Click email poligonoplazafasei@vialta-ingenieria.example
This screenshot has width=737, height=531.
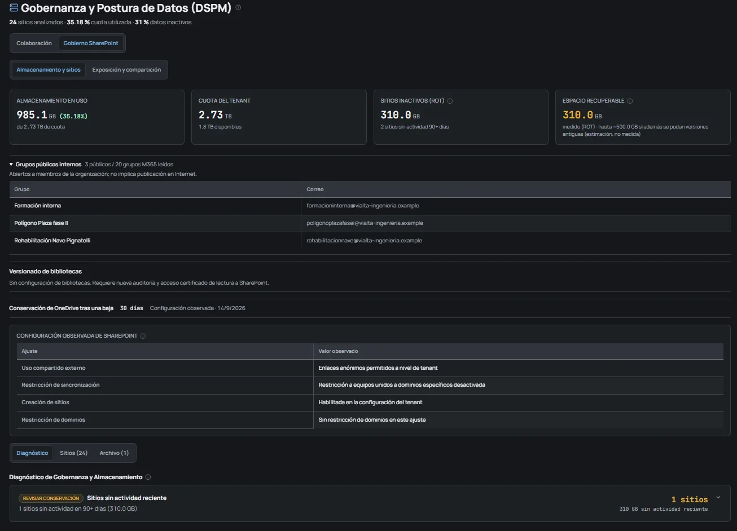[x=365, y=223]
